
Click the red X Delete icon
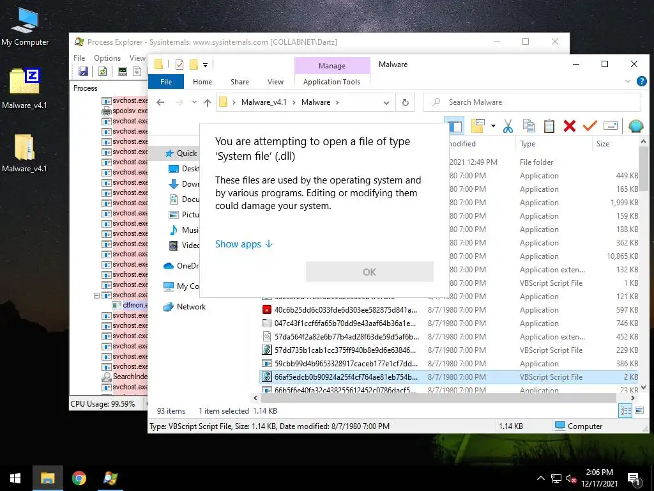[x=569, y=126]
